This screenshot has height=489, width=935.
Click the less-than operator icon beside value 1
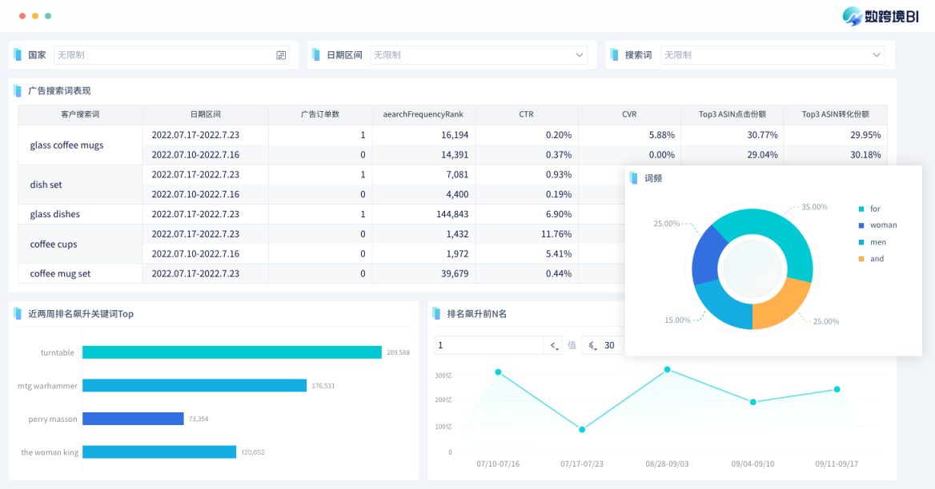(x=554, y=345)
